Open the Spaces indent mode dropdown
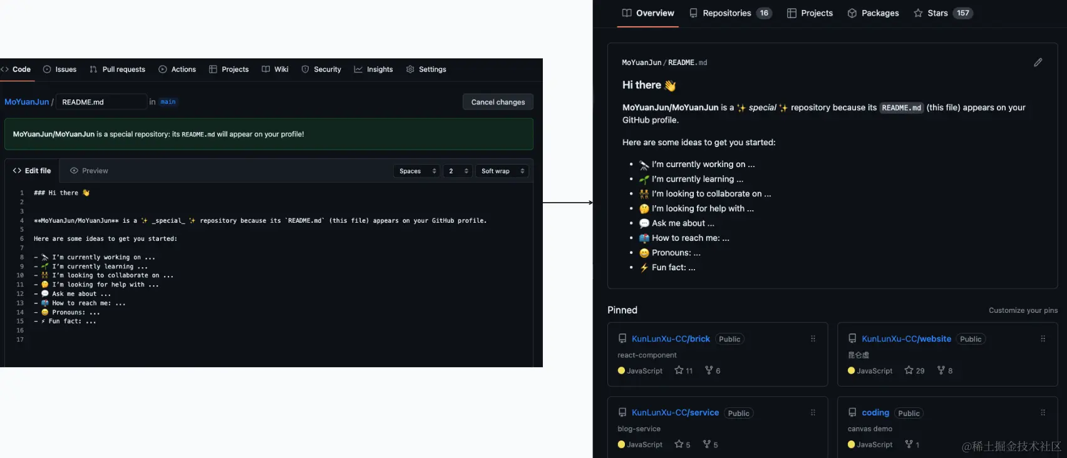1067x458 pixels. point(417,171)
